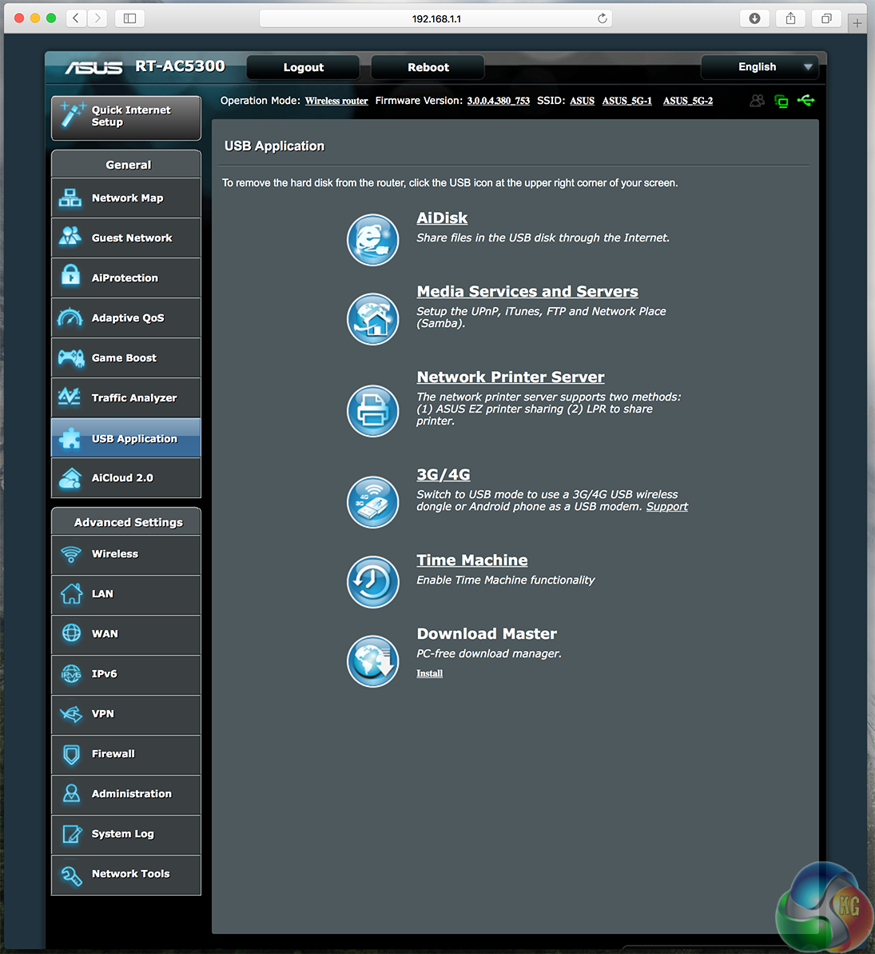Open the Network Printer Server link

tap(510, 377)
